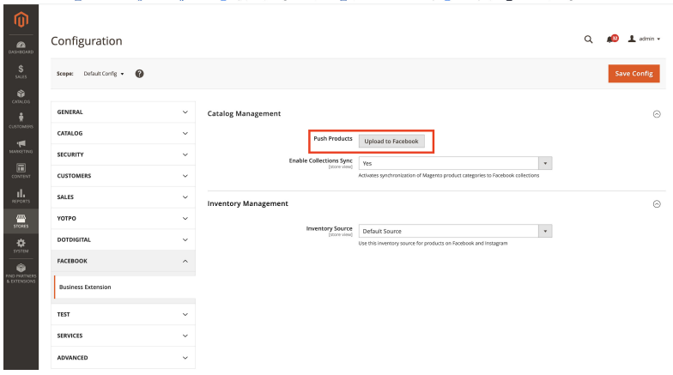This screenshot has width=673, height=375.
Task: Click the Configuration page title
Action: coord(86,41)
